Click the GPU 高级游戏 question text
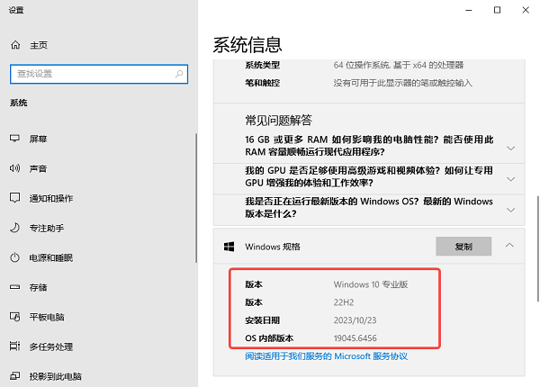This screenshot has width=540, height=387. tap(369, 176)
